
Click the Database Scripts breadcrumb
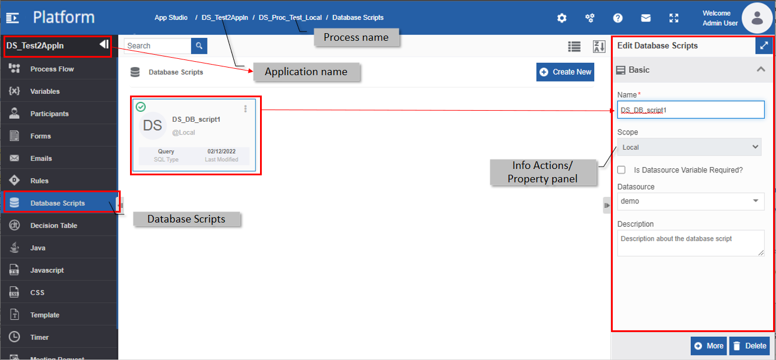[x=358, y=17]
